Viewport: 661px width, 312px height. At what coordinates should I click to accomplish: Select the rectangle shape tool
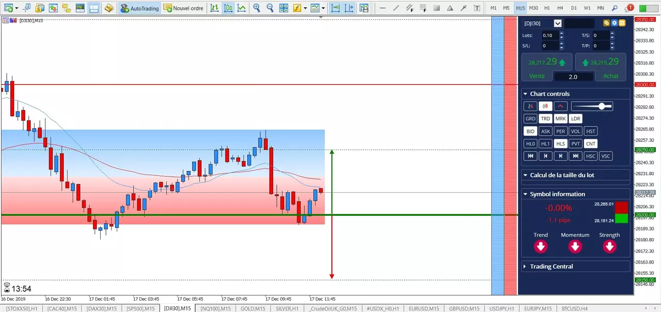click(436, 8)
